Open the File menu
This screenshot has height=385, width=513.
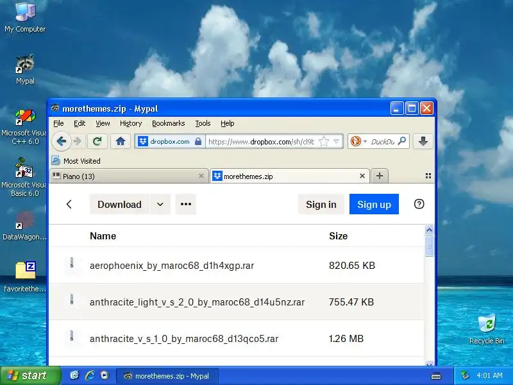point(58,123)
